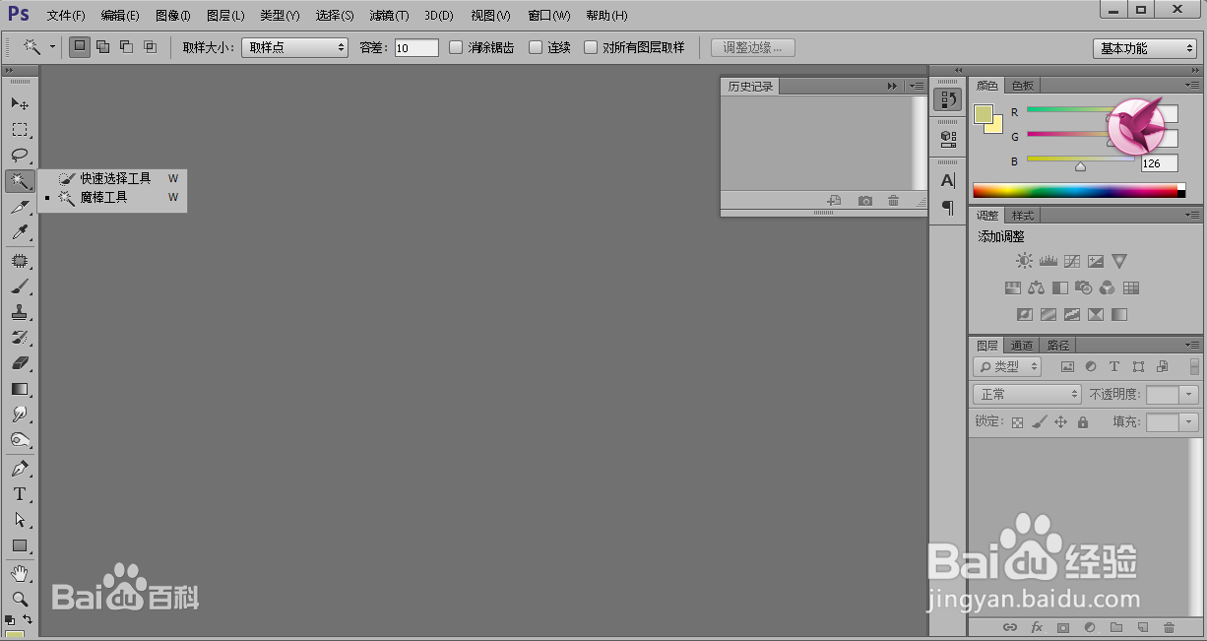Select the Eraser tool

(x=20, y=363)
